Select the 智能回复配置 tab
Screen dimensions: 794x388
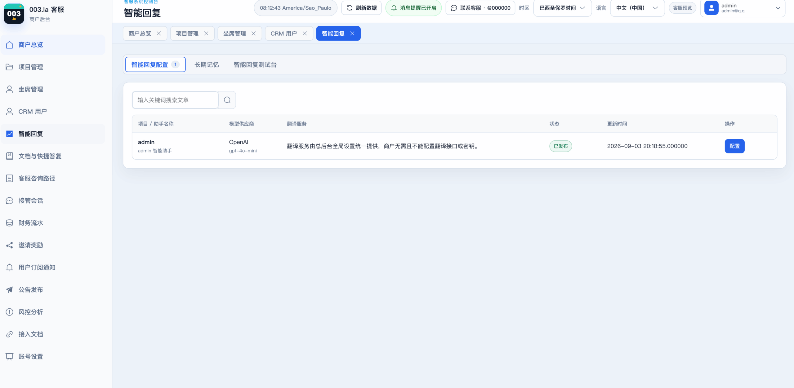coord(155,64)
